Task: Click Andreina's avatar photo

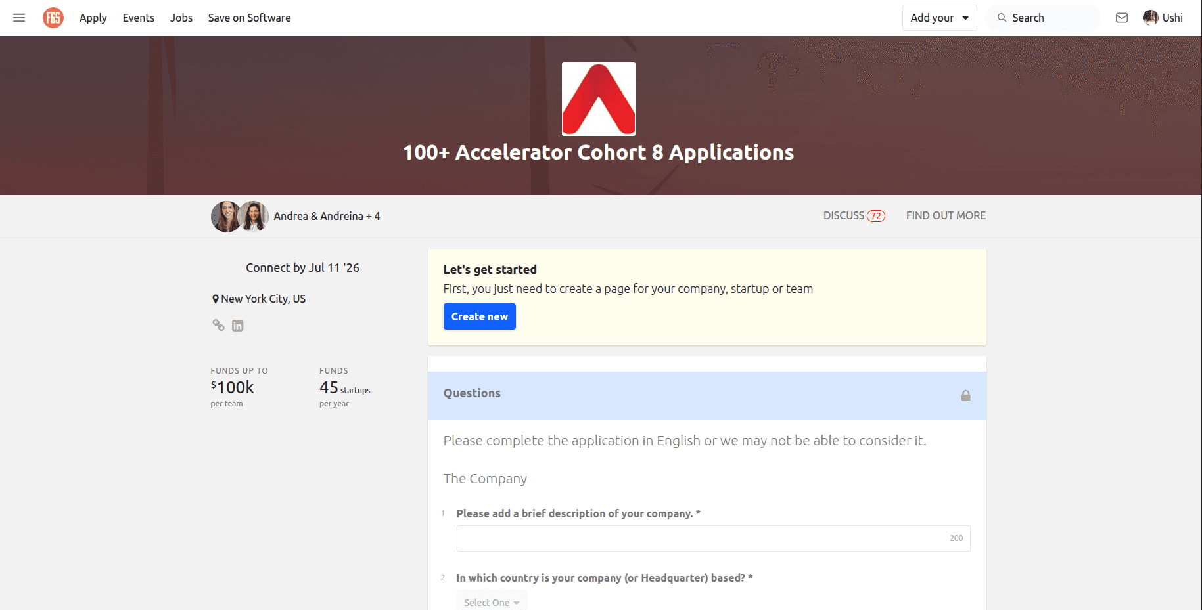Action: 254,217
